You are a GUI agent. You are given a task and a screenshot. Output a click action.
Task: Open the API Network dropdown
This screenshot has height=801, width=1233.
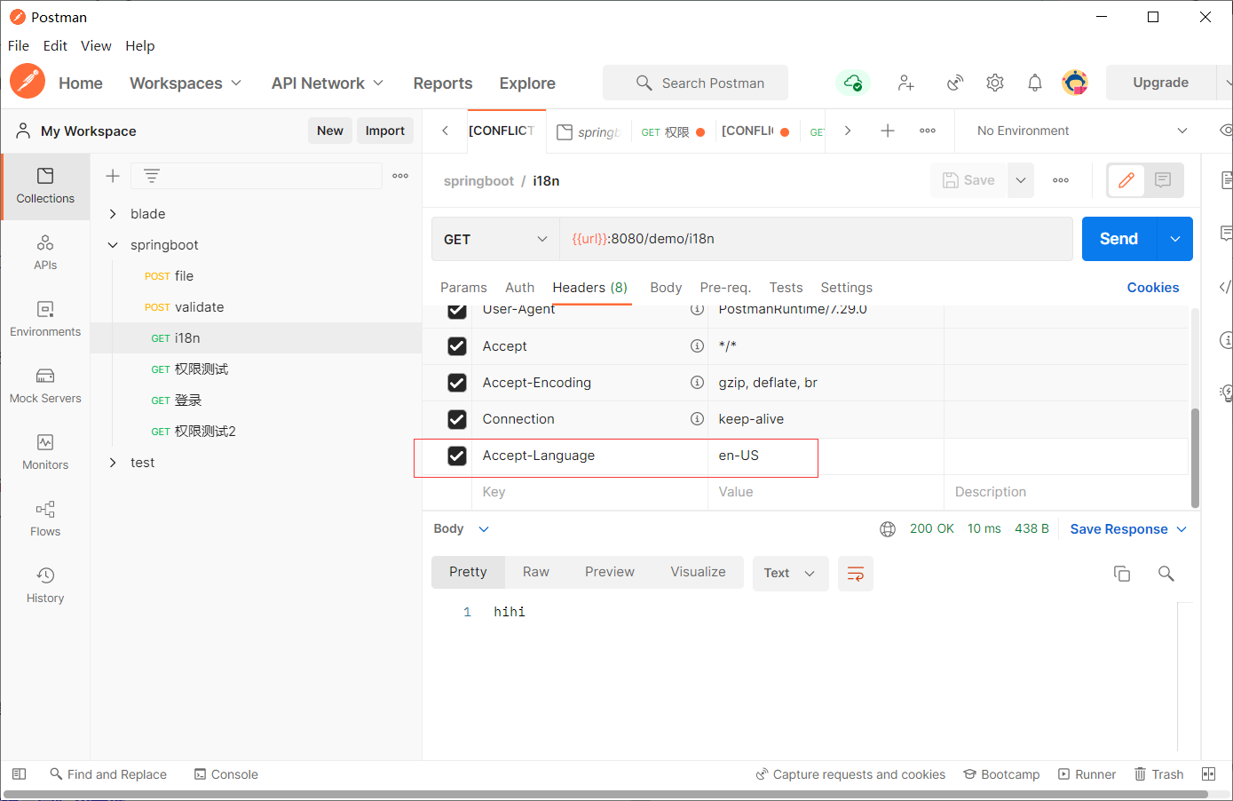[328, 83]
